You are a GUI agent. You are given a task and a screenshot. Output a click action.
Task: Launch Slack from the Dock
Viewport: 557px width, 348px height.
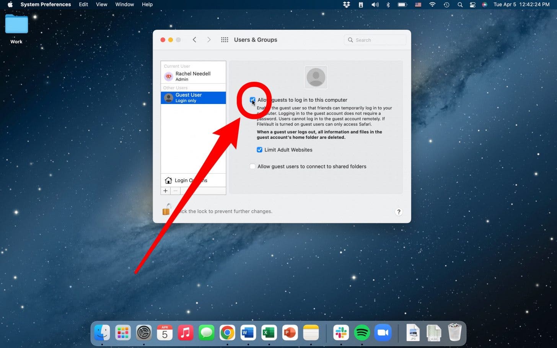tap(341, 332)
